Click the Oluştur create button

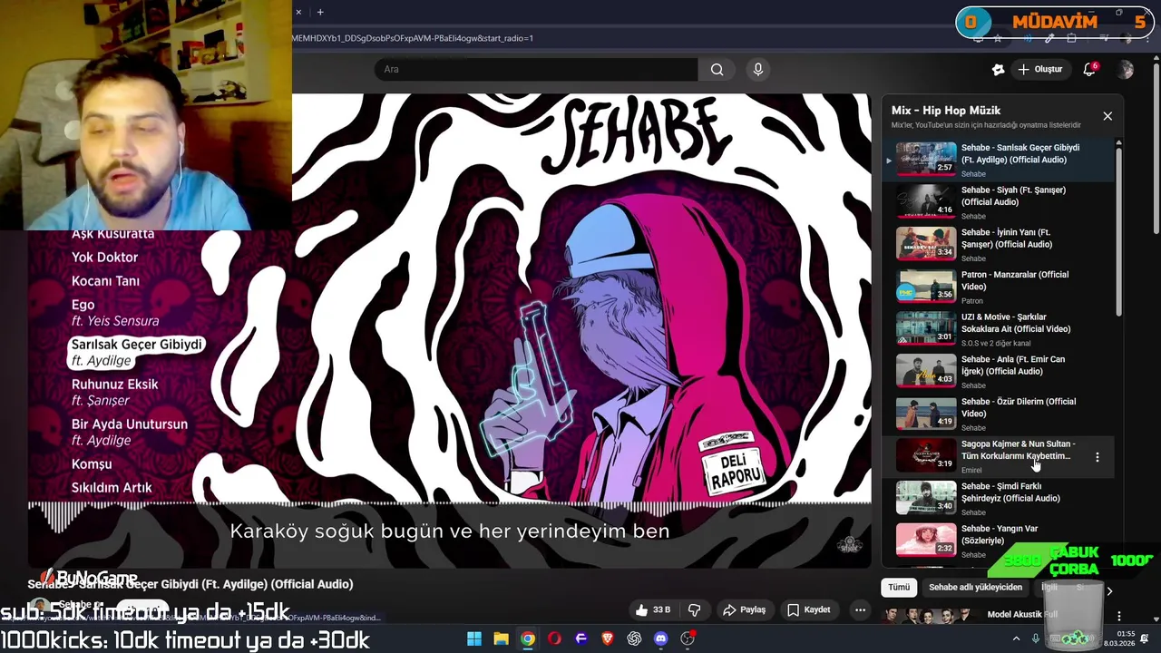pyautogui.click(x=1040, y=69)
